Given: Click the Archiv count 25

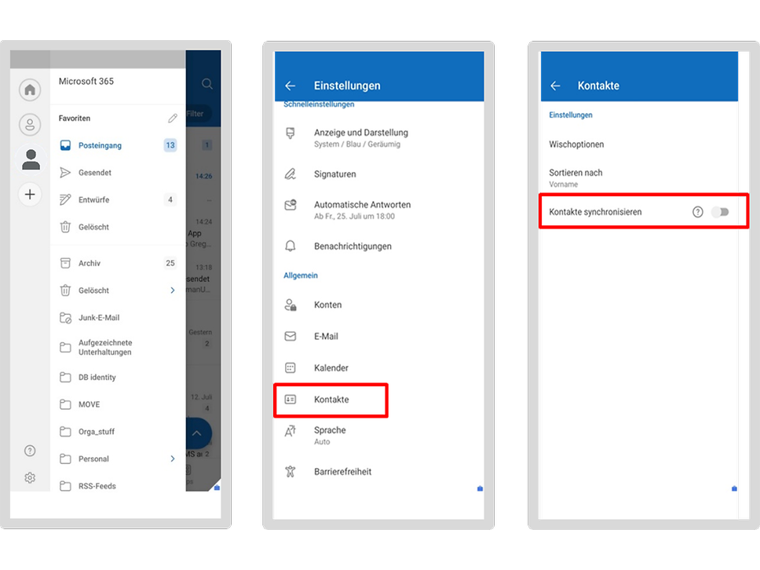Looking at the screenshot, I should coord(170,263).
